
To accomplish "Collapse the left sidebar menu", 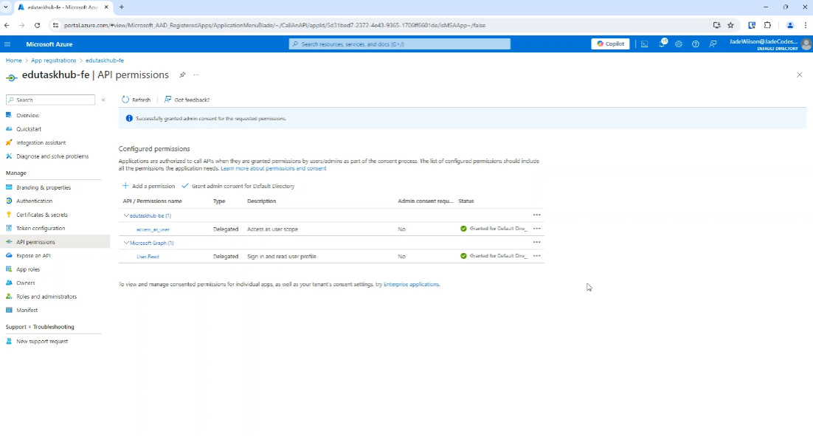I will click(103, 100).
